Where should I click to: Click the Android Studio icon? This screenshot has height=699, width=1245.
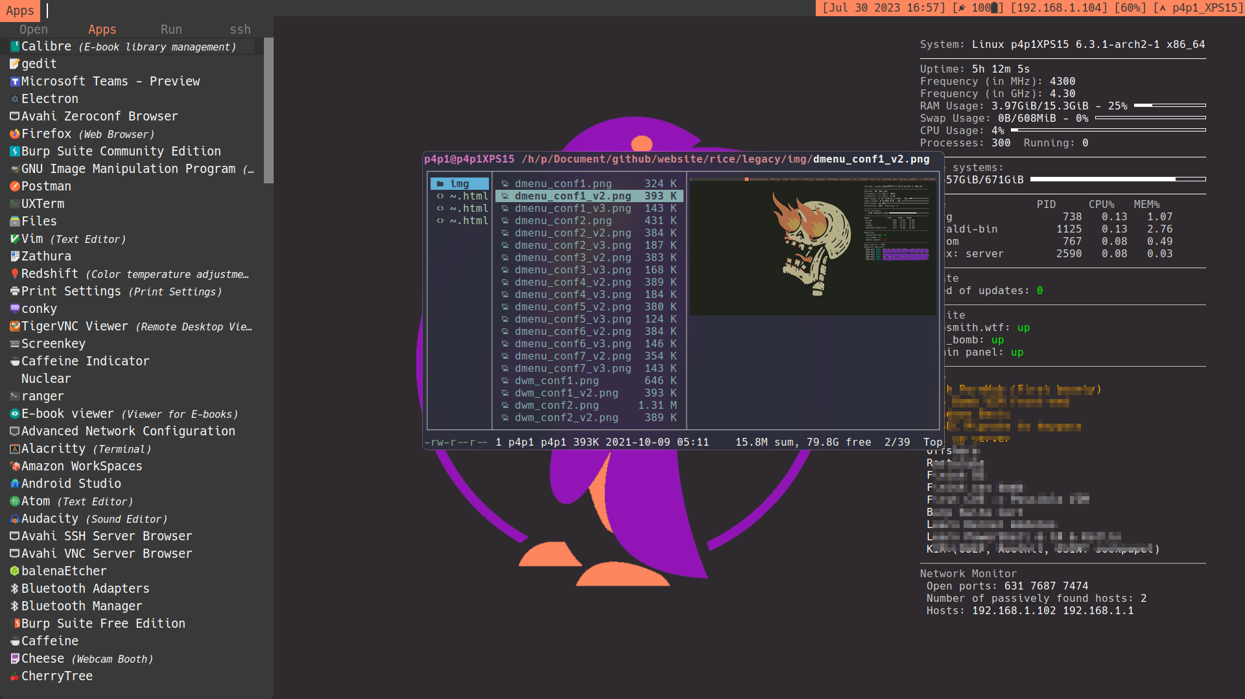click(14, 484)
